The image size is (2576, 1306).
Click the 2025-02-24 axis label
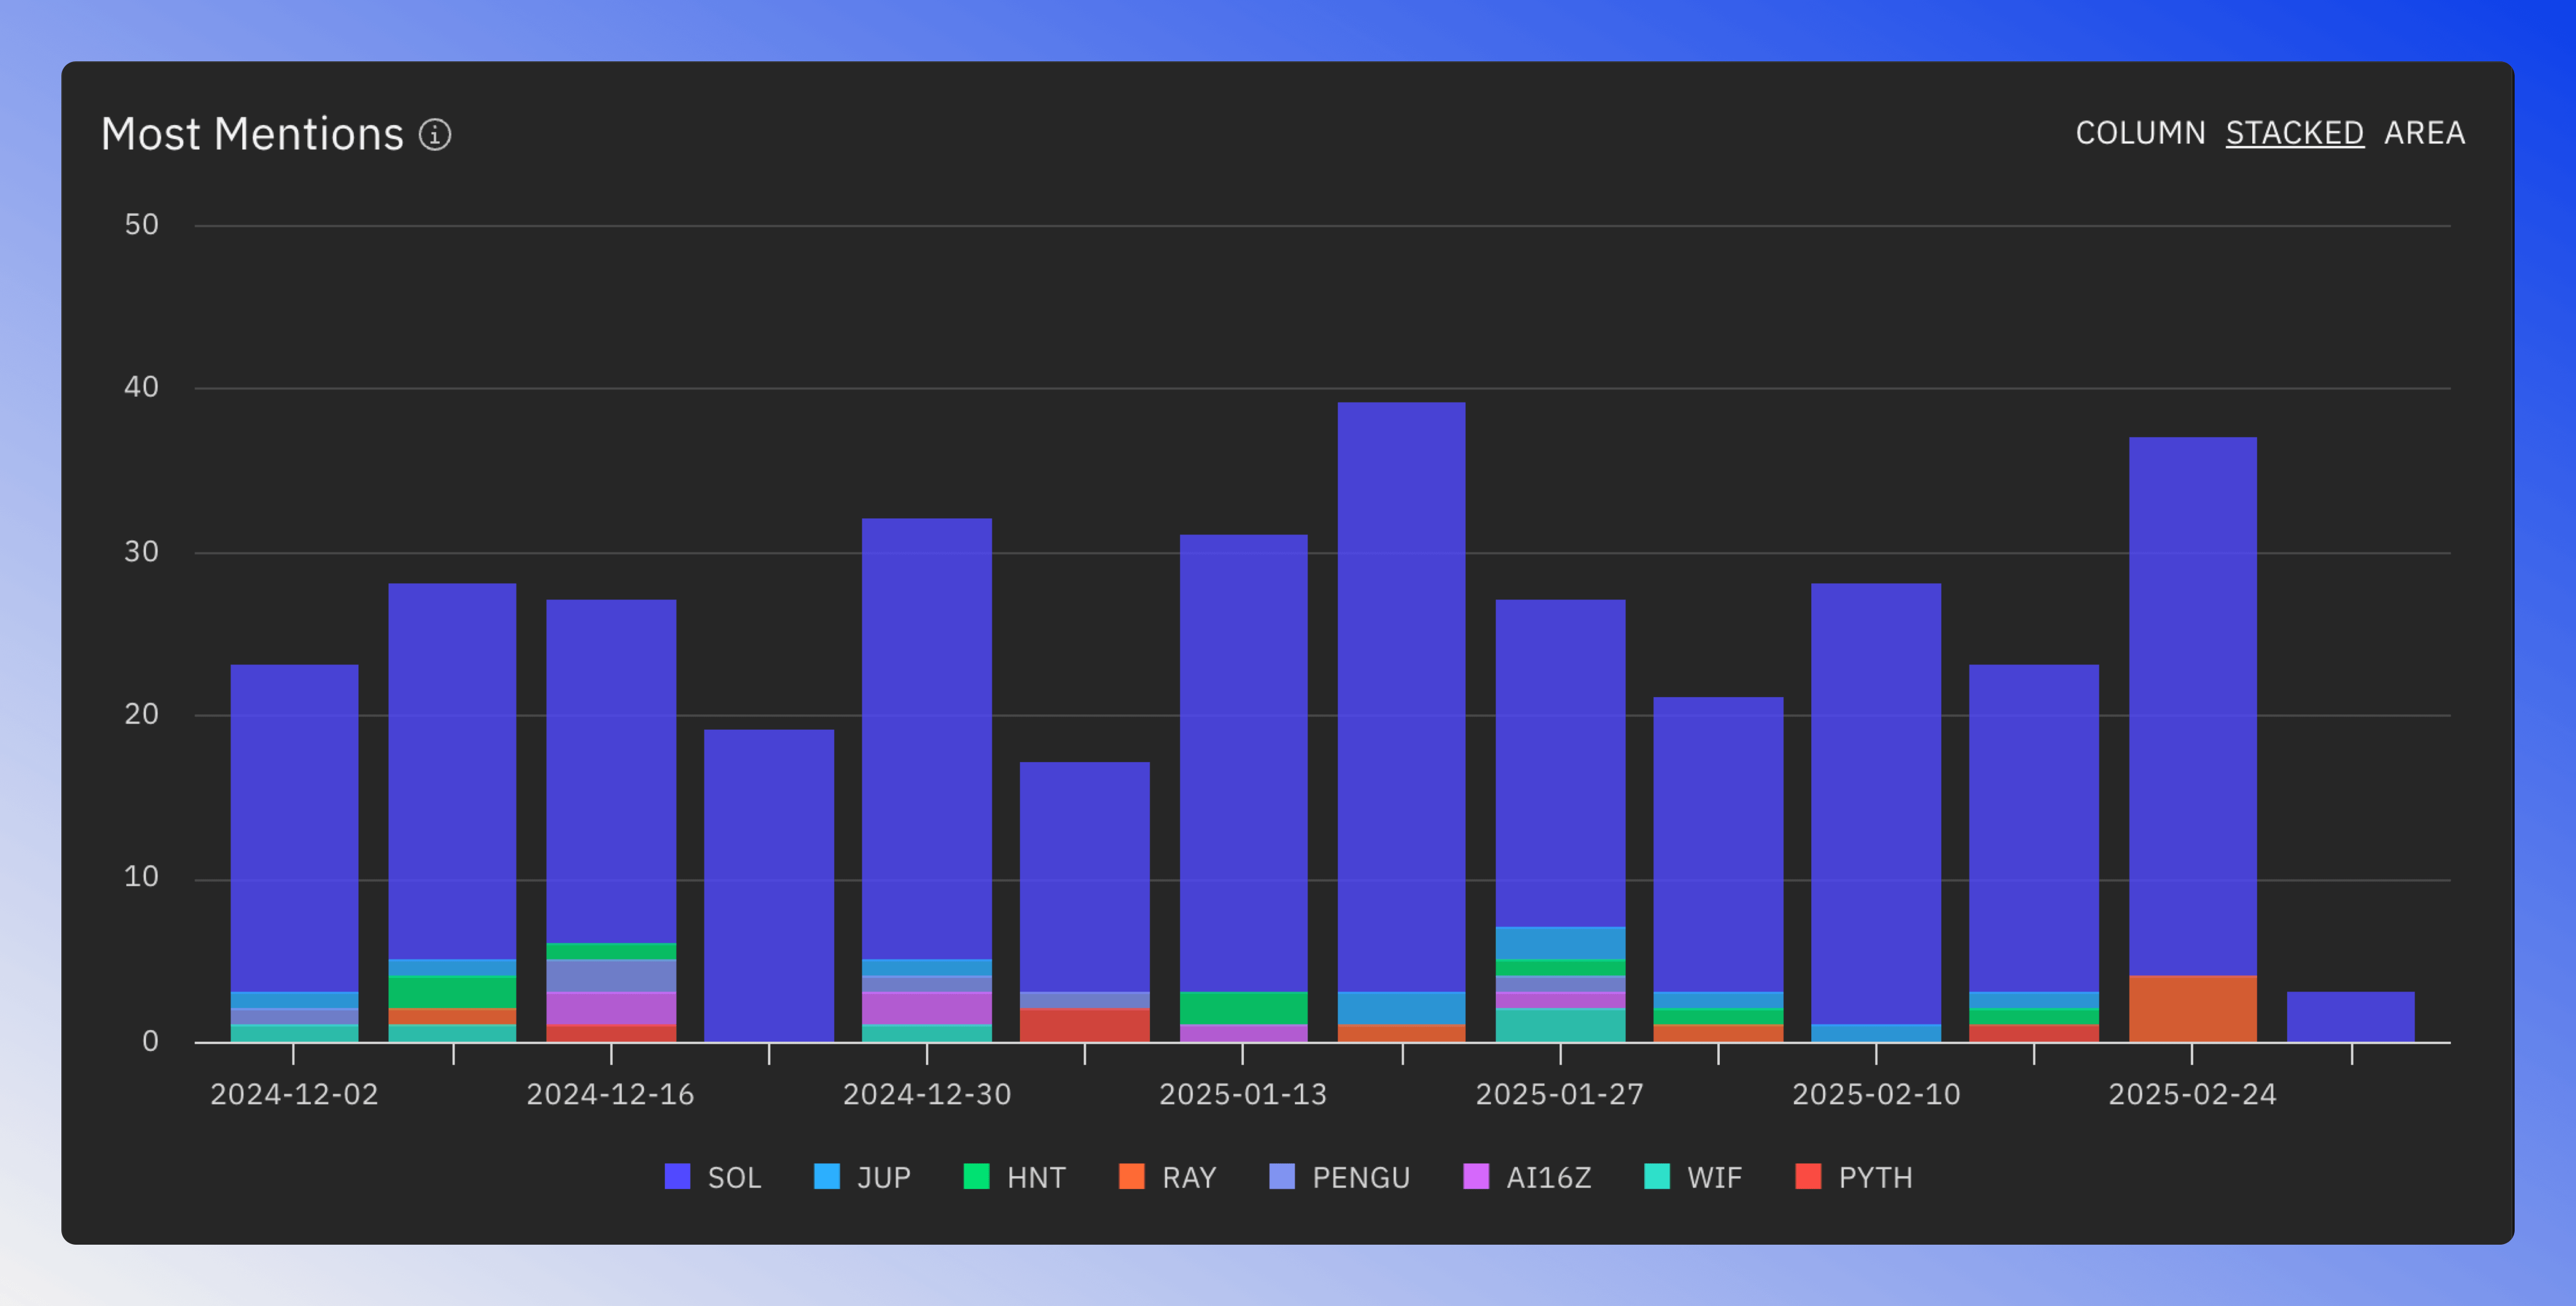[x=2192, y=1094]
